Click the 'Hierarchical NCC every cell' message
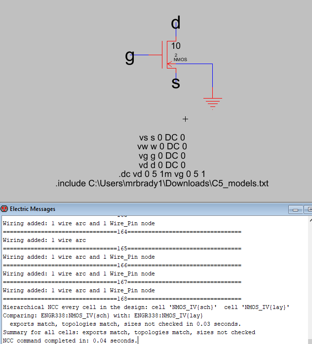The width and height of the screenshot is (312, 344). coord(146,307)
